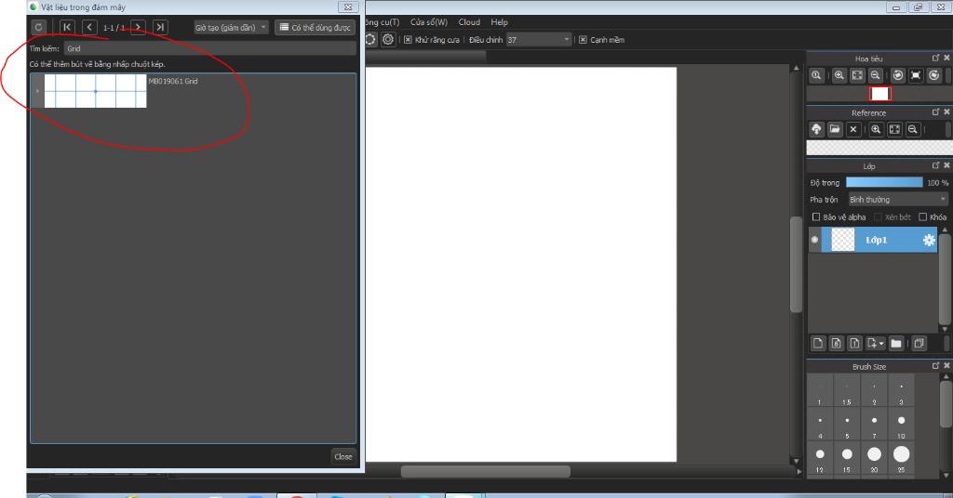
Task: Reset navigator zoom to 100%
Action: pos(816,76)
